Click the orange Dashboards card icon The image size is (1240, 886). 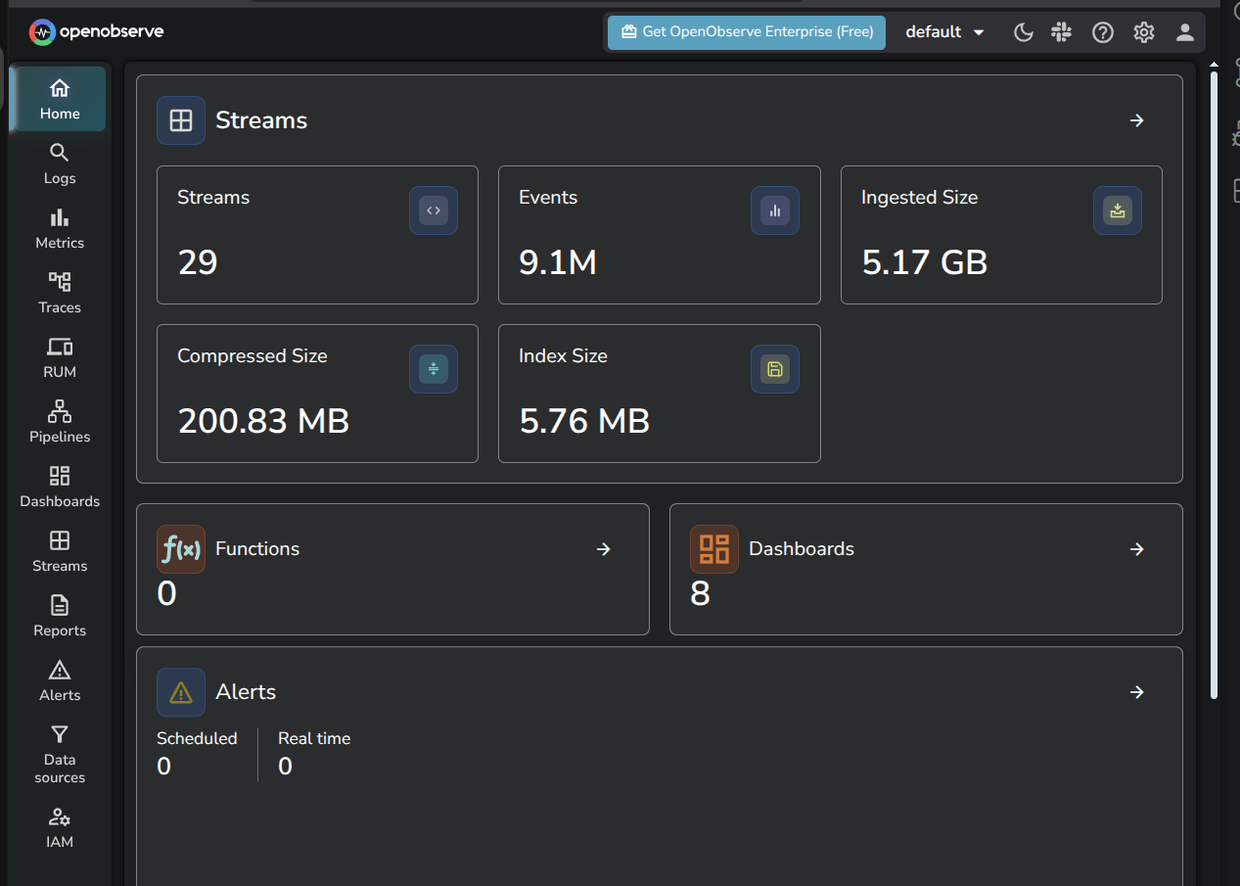coord(714,549)
